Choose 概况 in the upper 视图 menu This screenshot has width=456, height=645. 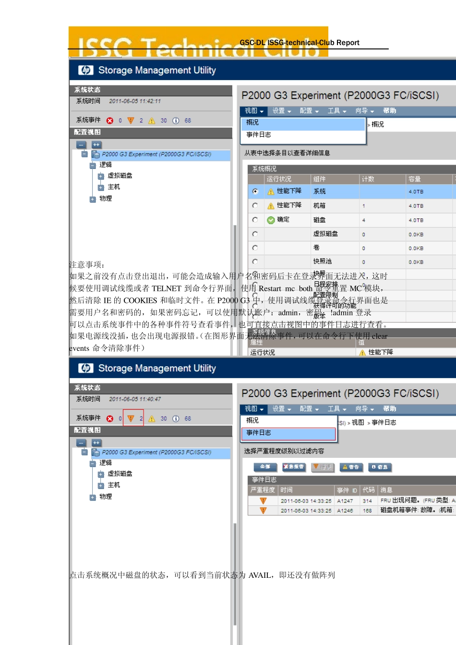[303, 123]
